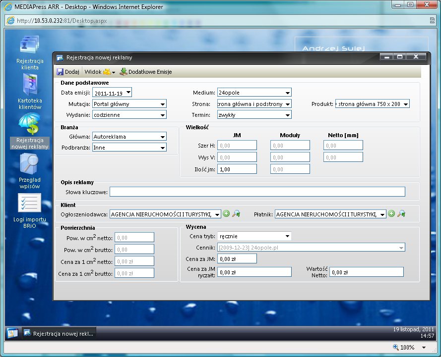Click the Pow. w cm² brutto field

pos(134,249)
